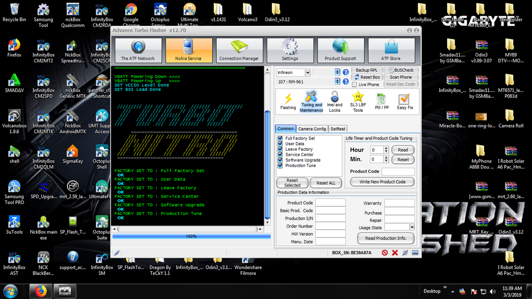
Task: Click log horizontal scrollbar track
Action: pyautogui.click(x=188, y=229)
